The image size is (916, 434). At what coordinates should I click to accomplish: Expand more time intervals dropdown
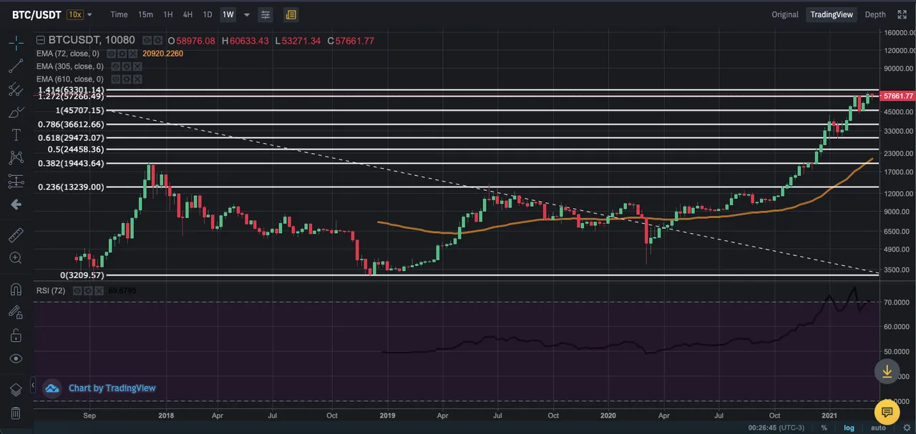[247, 14]
